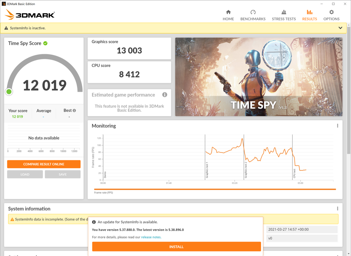Click the CPU test marker line
The width and height of the screenshot is (351, 256).
pyautogui.click(x=292, y=157)
